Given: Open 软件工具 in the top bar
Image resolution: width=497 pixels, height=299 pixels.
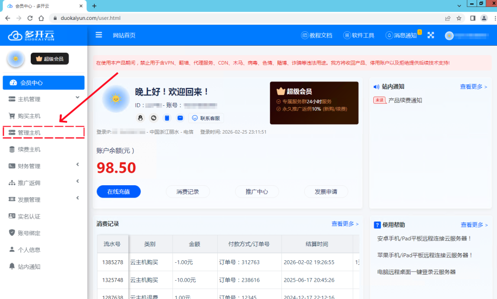Looking at the screenshot, I should (359, 35).
